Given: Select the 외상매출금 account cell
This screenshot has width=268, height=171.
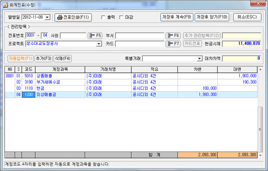Looking at the screenshot, I should point(60,95).
